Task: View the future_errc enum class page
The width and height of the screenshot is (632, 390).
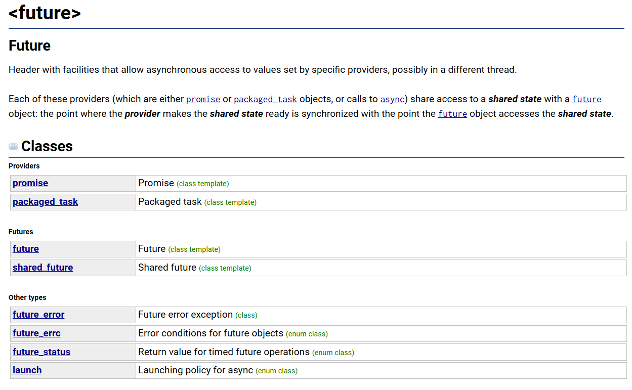Action: click(x=36, y=333)
